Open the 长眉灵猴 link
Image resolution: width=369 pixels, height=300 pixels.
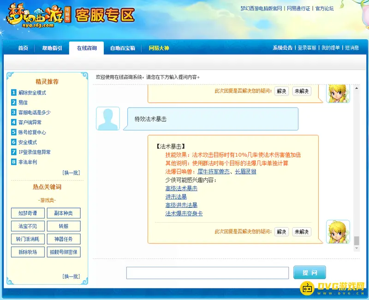(245, 171)
